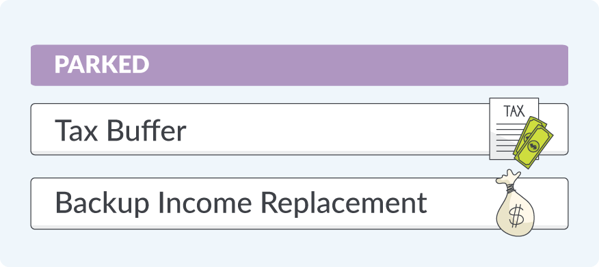Click the TAX label on the document icon
The width and height of the screenshot is (599, 267).
[x=514, y=111]
